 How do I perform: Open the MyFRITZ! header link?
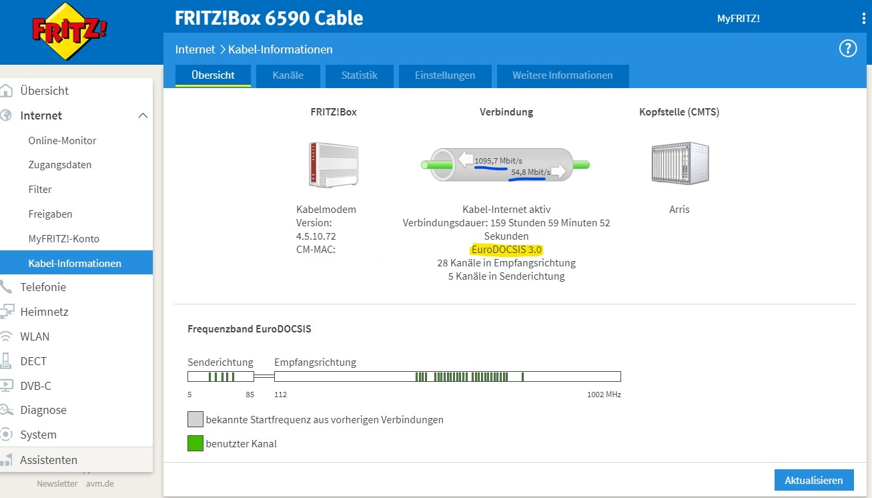pos(738,19)
